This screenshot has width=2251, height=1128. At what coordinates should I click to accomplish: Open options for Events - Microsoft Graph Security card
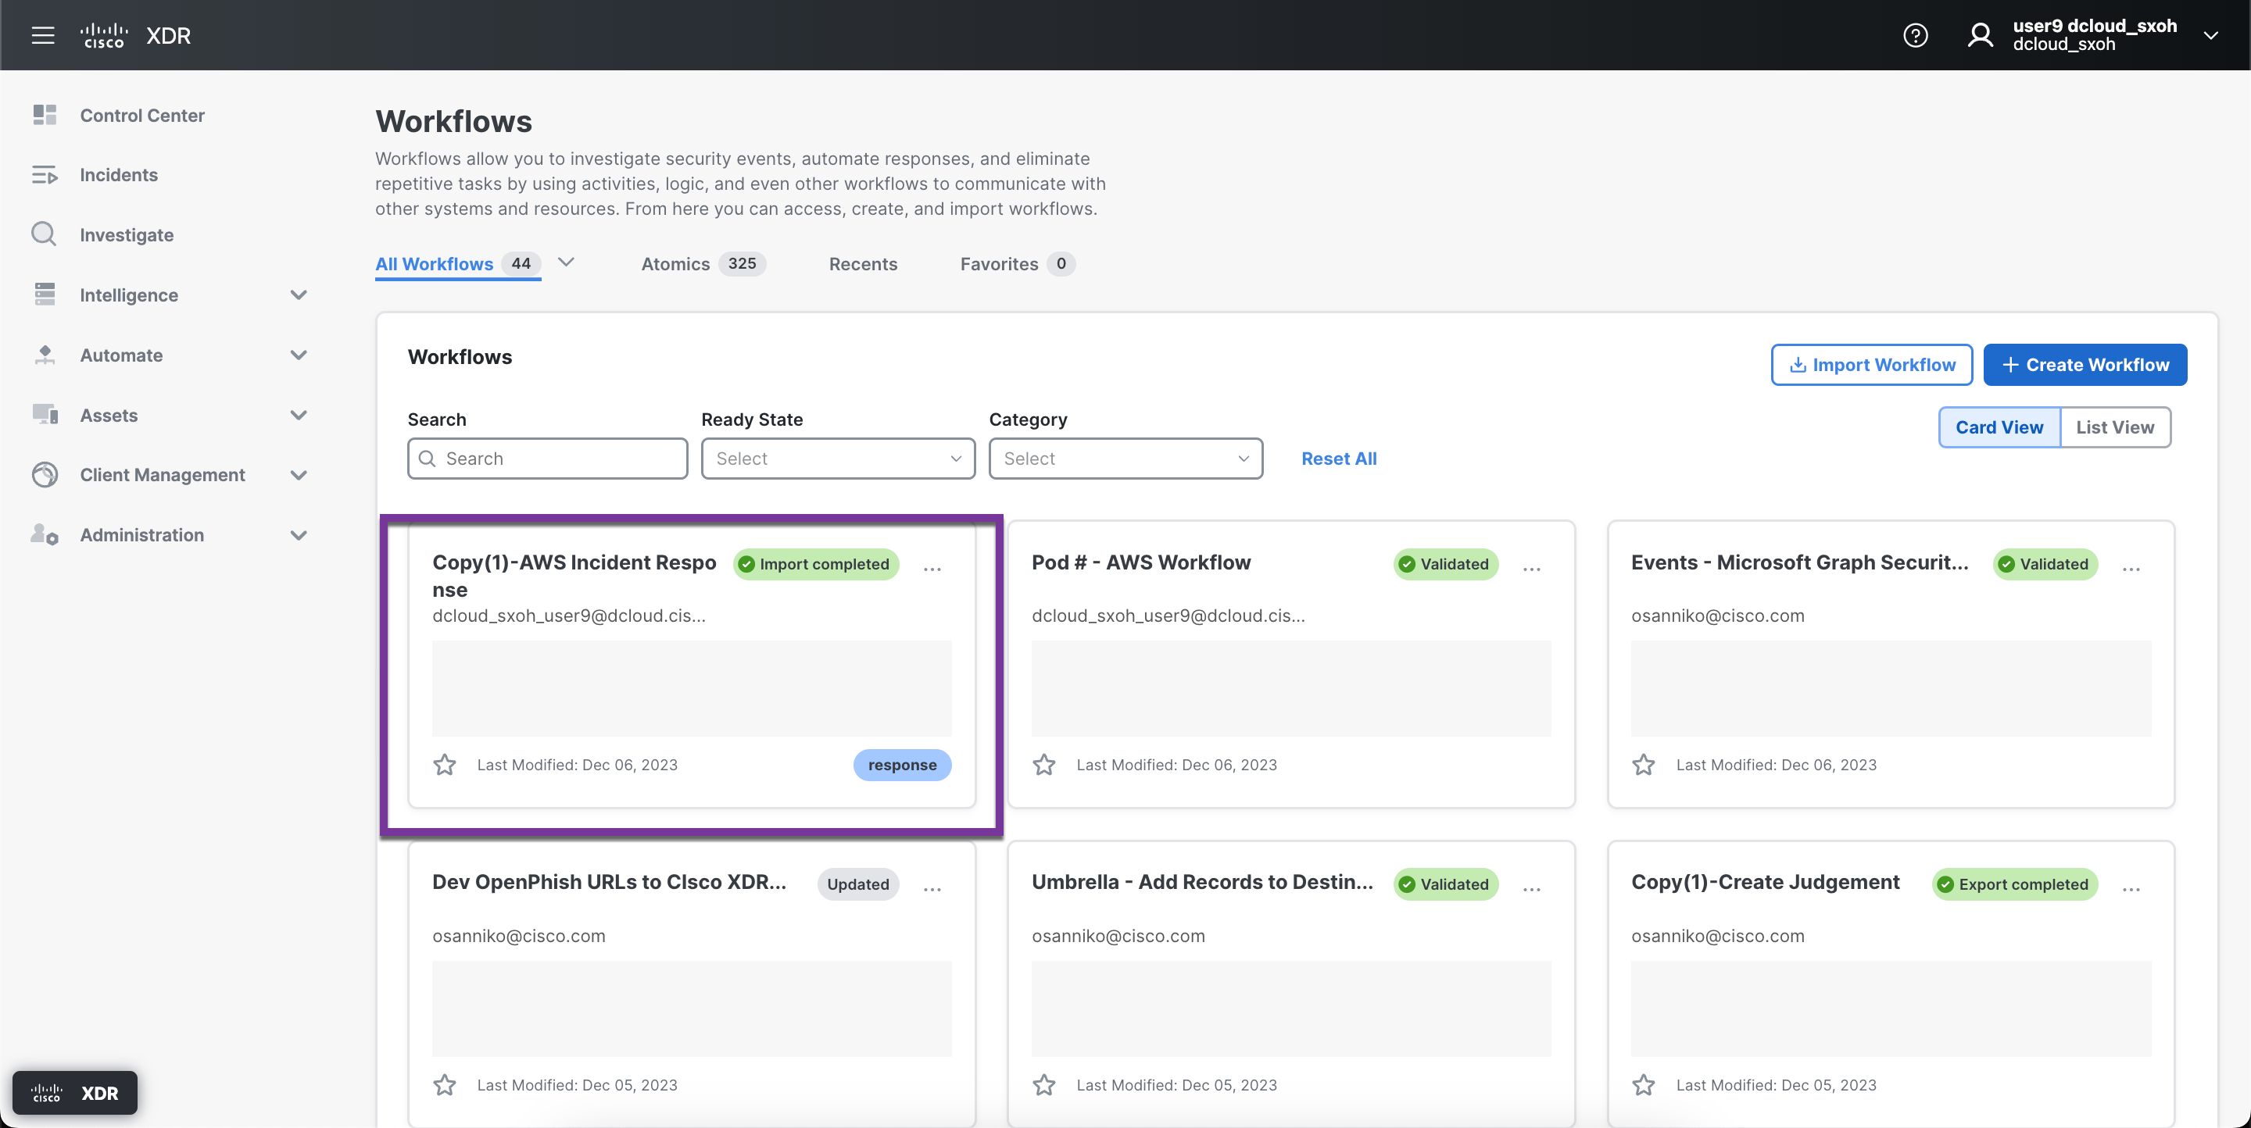pos(2131,569)
